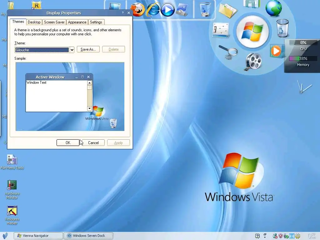Open Hardware Monitor desktop shortcut

[x=12, y=190]
